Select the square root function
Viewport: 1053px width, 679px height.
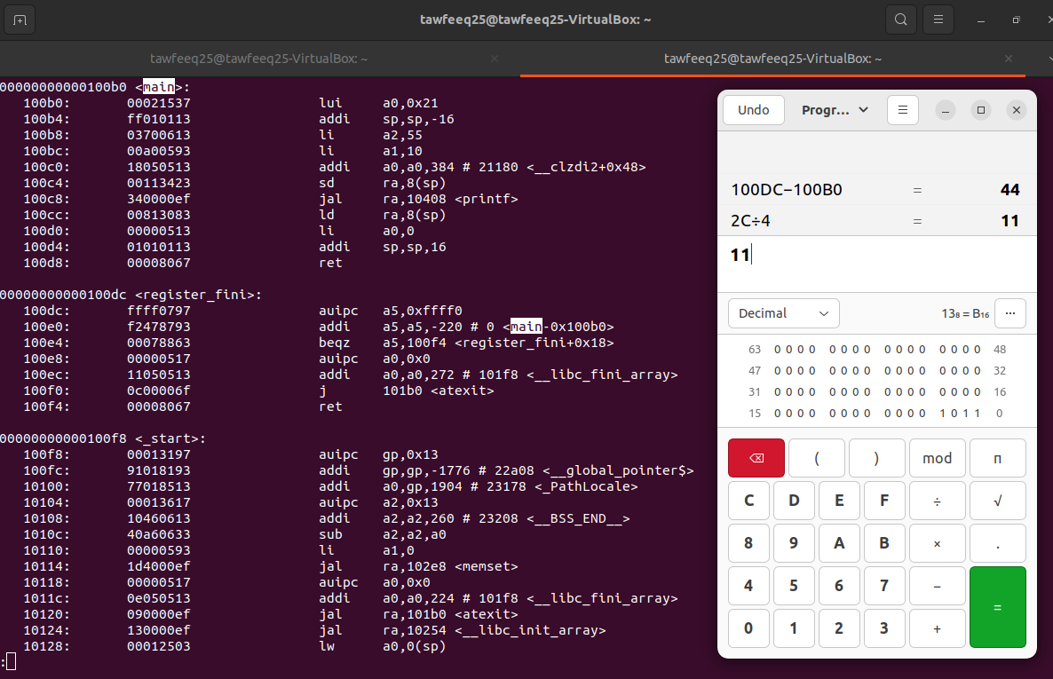(x=996, y=500)
